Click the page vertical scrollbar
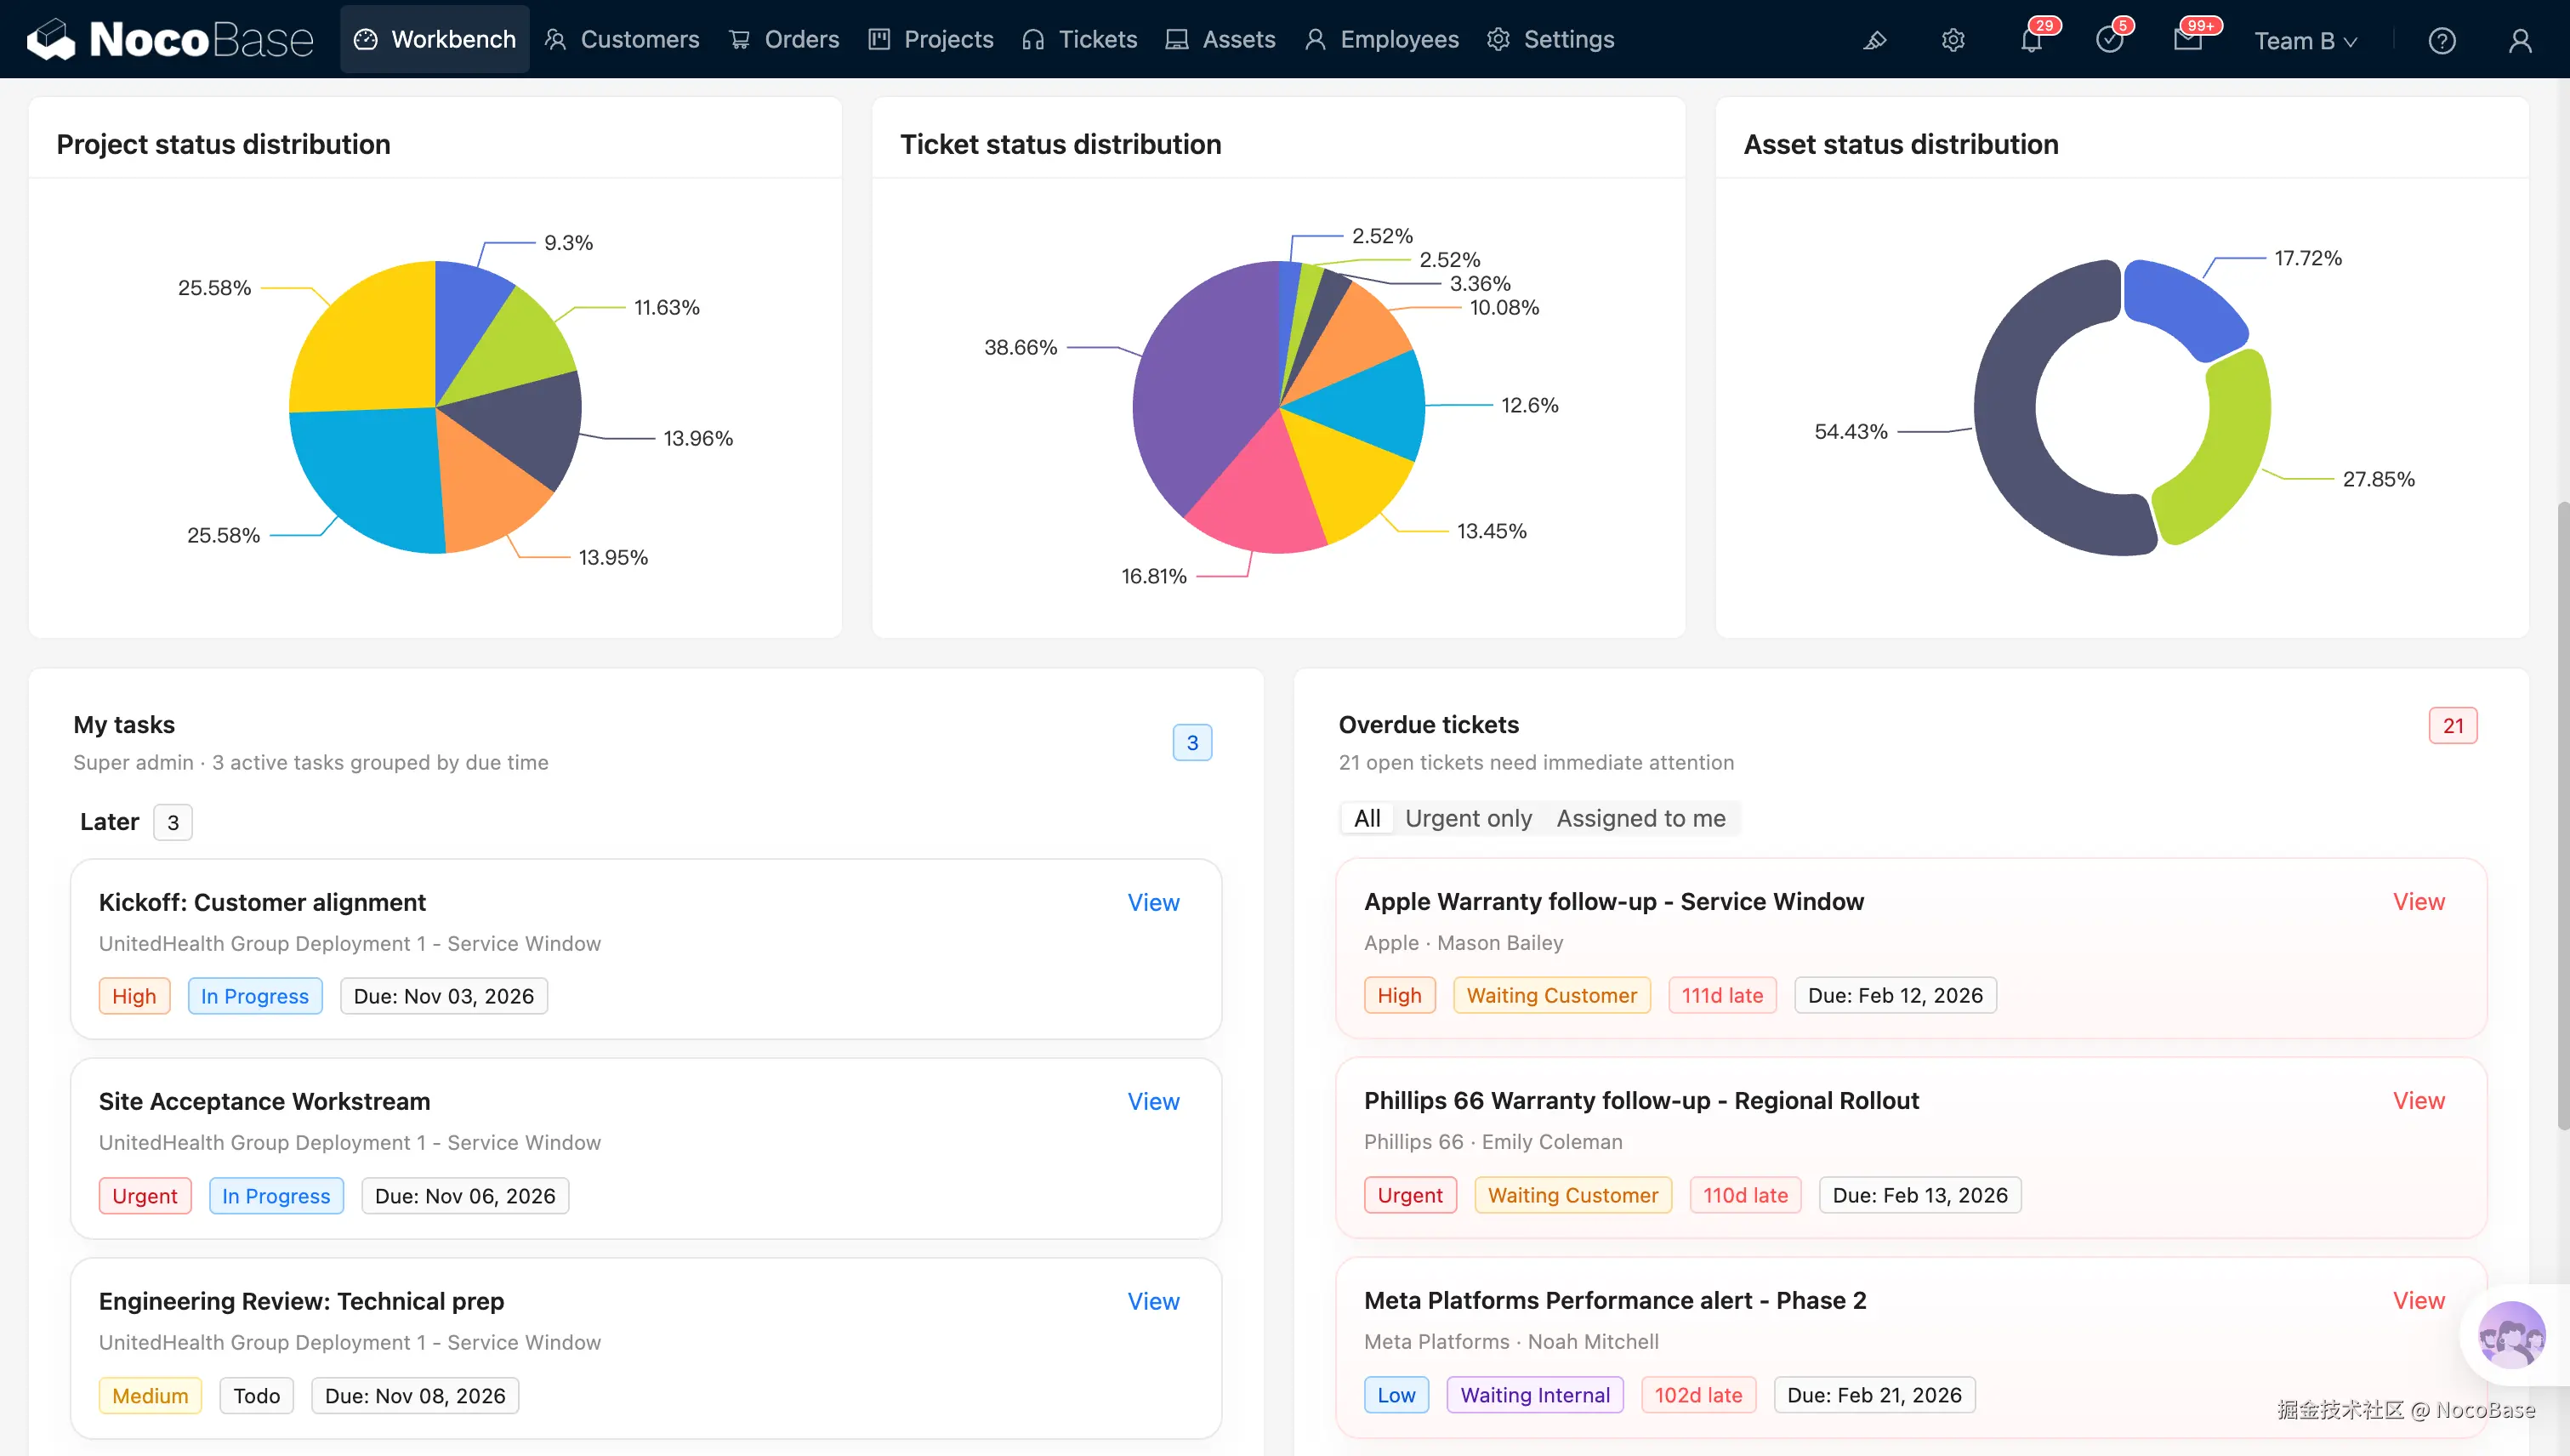The width and height of the screenshot is (2570, 1456). coord(2562,815)
